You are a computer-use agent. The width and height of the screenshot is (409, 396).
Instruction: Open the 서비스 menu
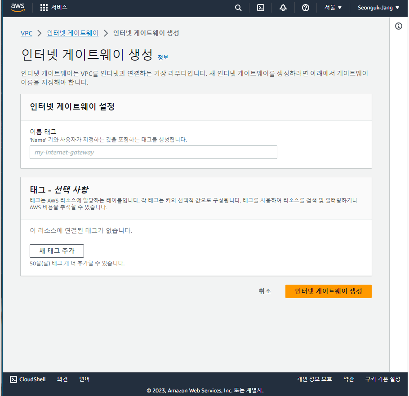pyautogui.click(x=59, y=7)
